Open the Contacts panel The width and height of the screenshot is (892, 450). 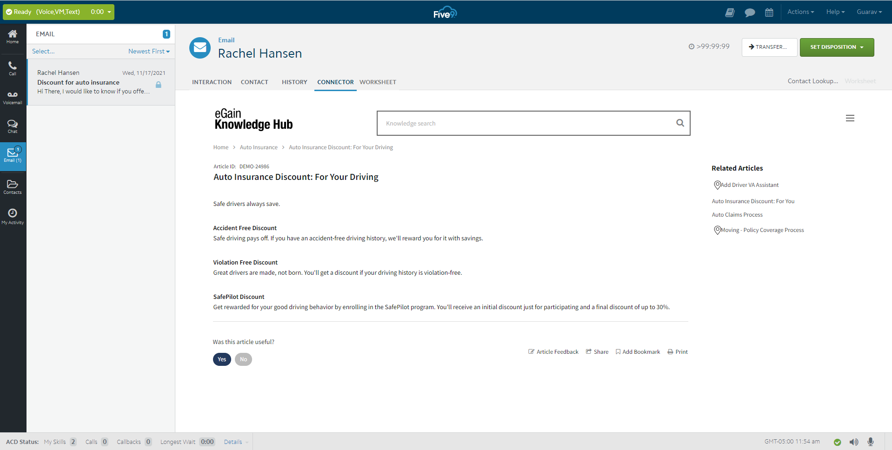coord(13,186)
